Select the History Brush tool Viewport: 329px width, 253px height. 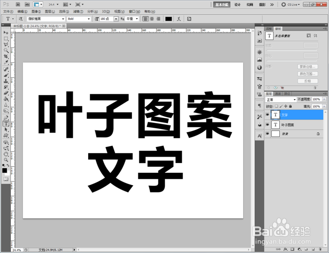(x=6, y=87)
